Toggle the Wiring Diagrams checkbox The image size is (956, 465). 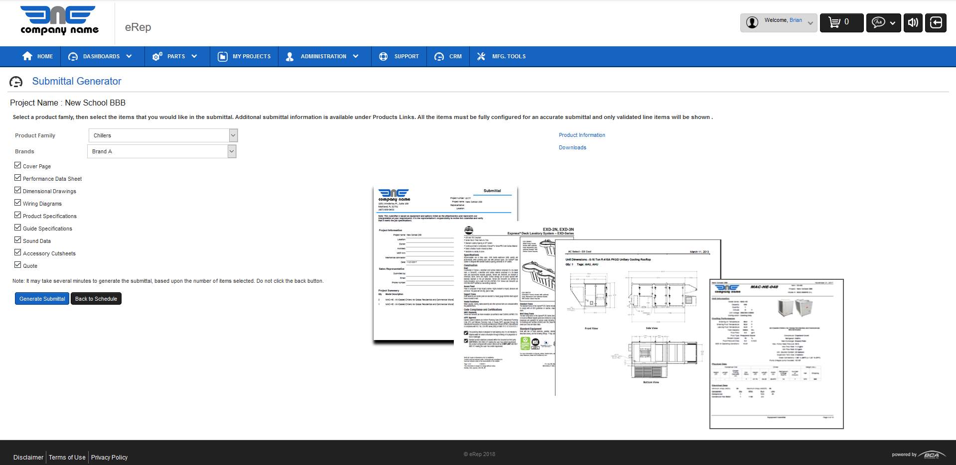(x=18, y=203)
